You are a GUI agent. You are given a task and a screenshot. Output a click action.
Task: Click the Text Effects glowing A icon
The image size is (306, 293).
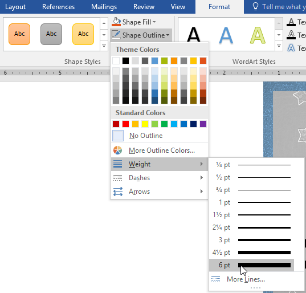coord(291,48)
